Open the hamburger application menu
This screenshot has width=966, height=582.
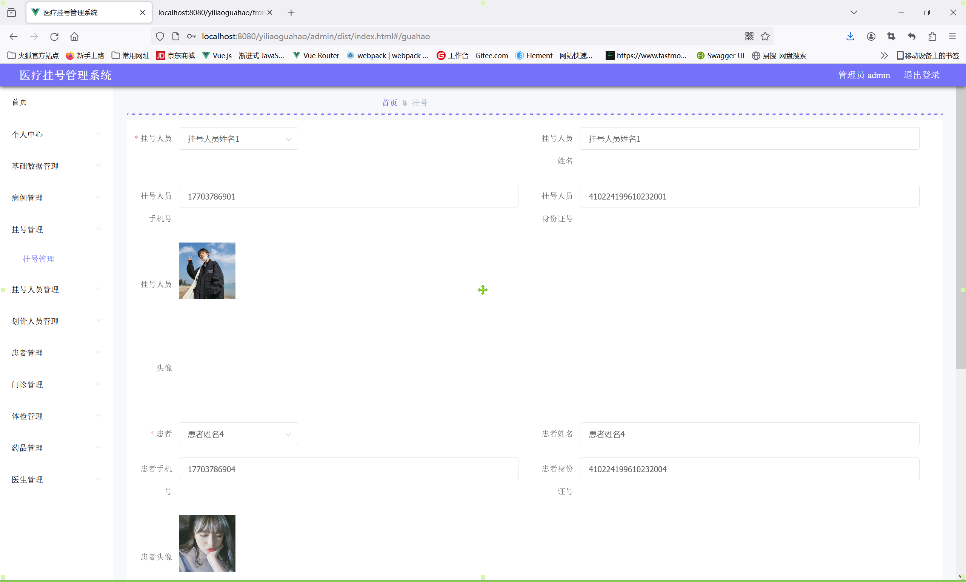[952, 37]
